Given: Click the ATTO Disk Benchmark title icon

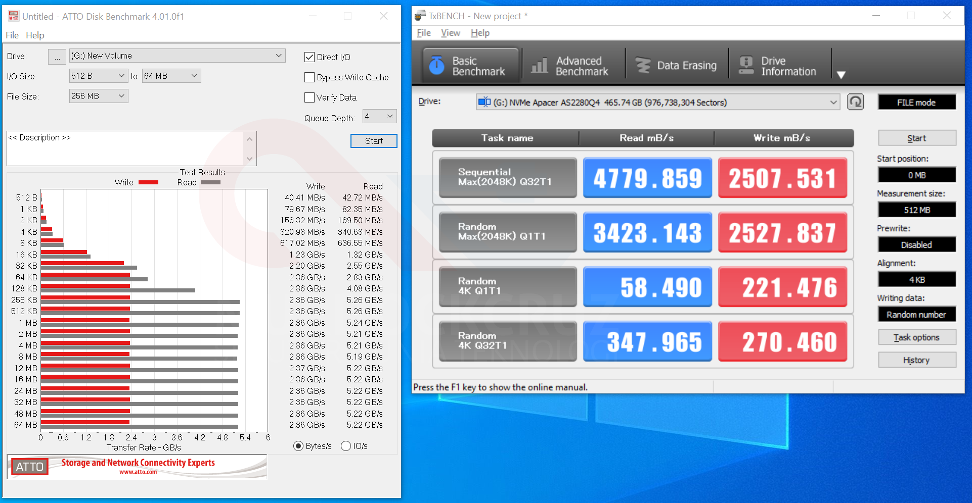Looking at the screenshot, I should point(13,16).
